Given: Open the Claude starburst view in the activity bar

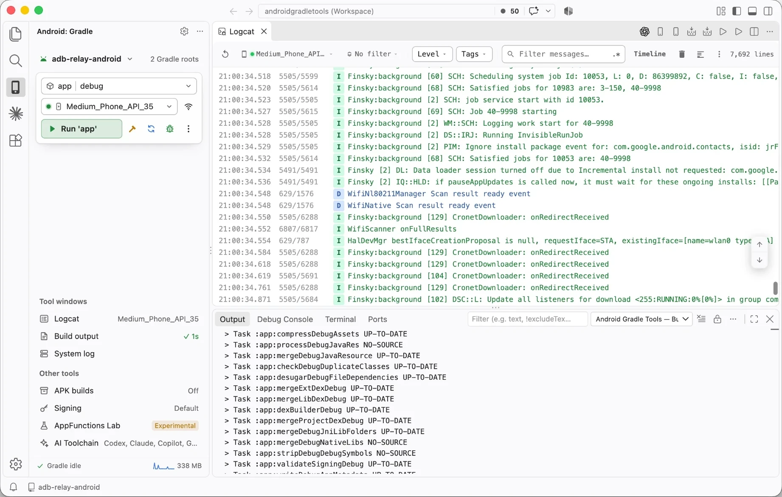Looking at the screenshot, I should point(16,114).
